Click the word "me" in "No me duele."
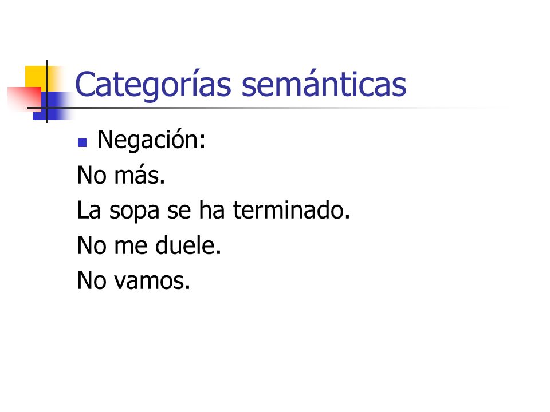The height and width of the screenshot is (412, 550). [131, 246]
